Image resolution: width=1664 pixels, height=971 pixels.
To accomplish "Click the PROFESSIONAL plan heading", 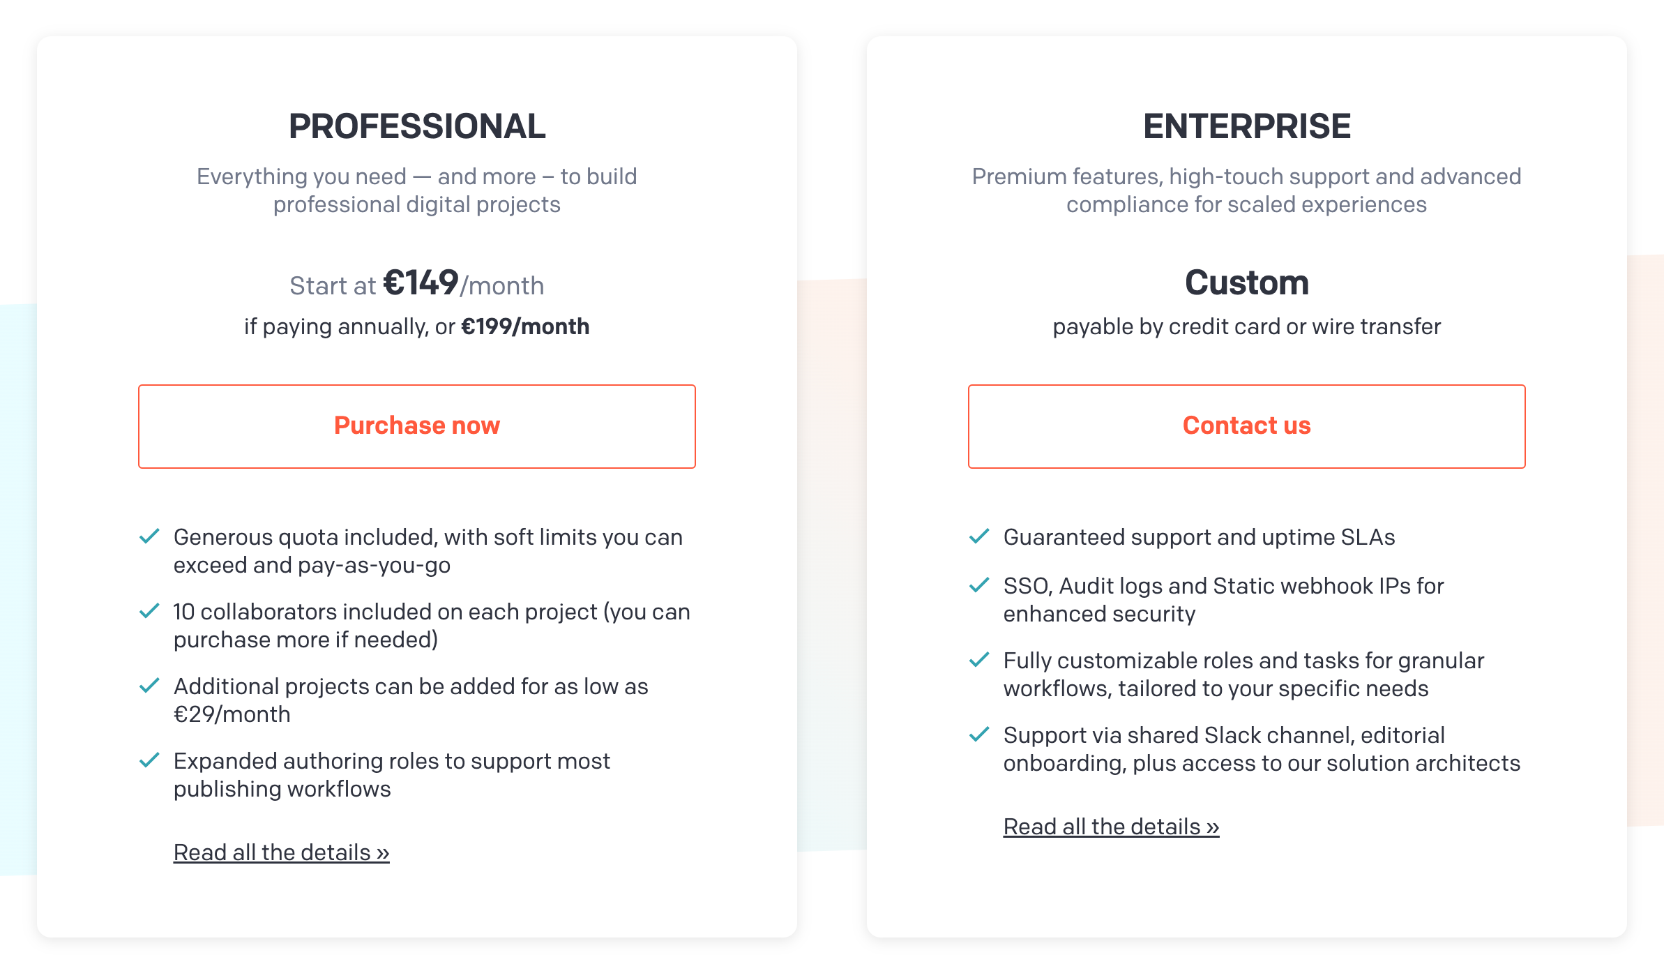I will tap(417, 126).
